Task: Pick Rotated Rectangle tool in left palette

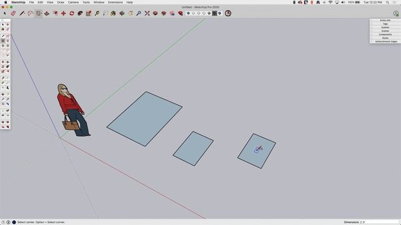Action: 8,41
